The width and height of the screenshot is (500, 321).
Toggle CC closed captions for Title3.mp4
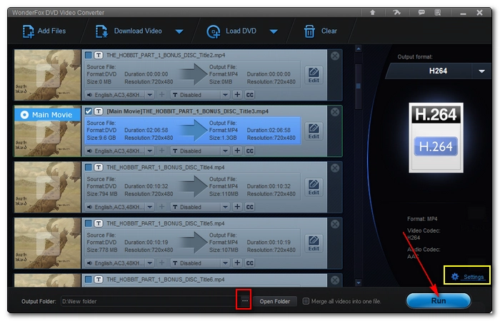point(250,151)
